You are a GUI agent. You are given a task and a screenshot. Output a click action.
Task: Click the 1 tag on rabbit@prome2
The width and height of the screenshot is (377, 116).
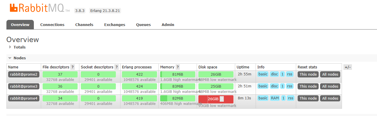pyautogui.click(x=282, y=74)
